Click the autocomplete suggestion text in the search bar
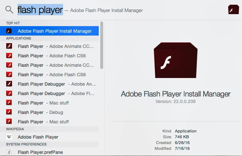This screenshot has width=242, height=156. [x=106, y=10]
